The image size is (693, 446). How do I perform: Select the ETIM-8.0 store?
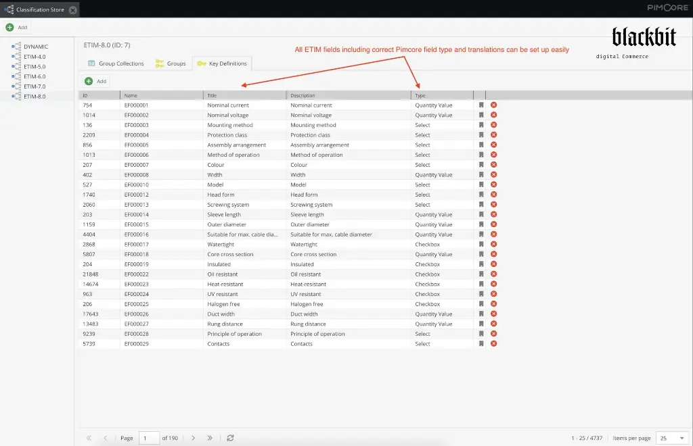coord(35,96)
